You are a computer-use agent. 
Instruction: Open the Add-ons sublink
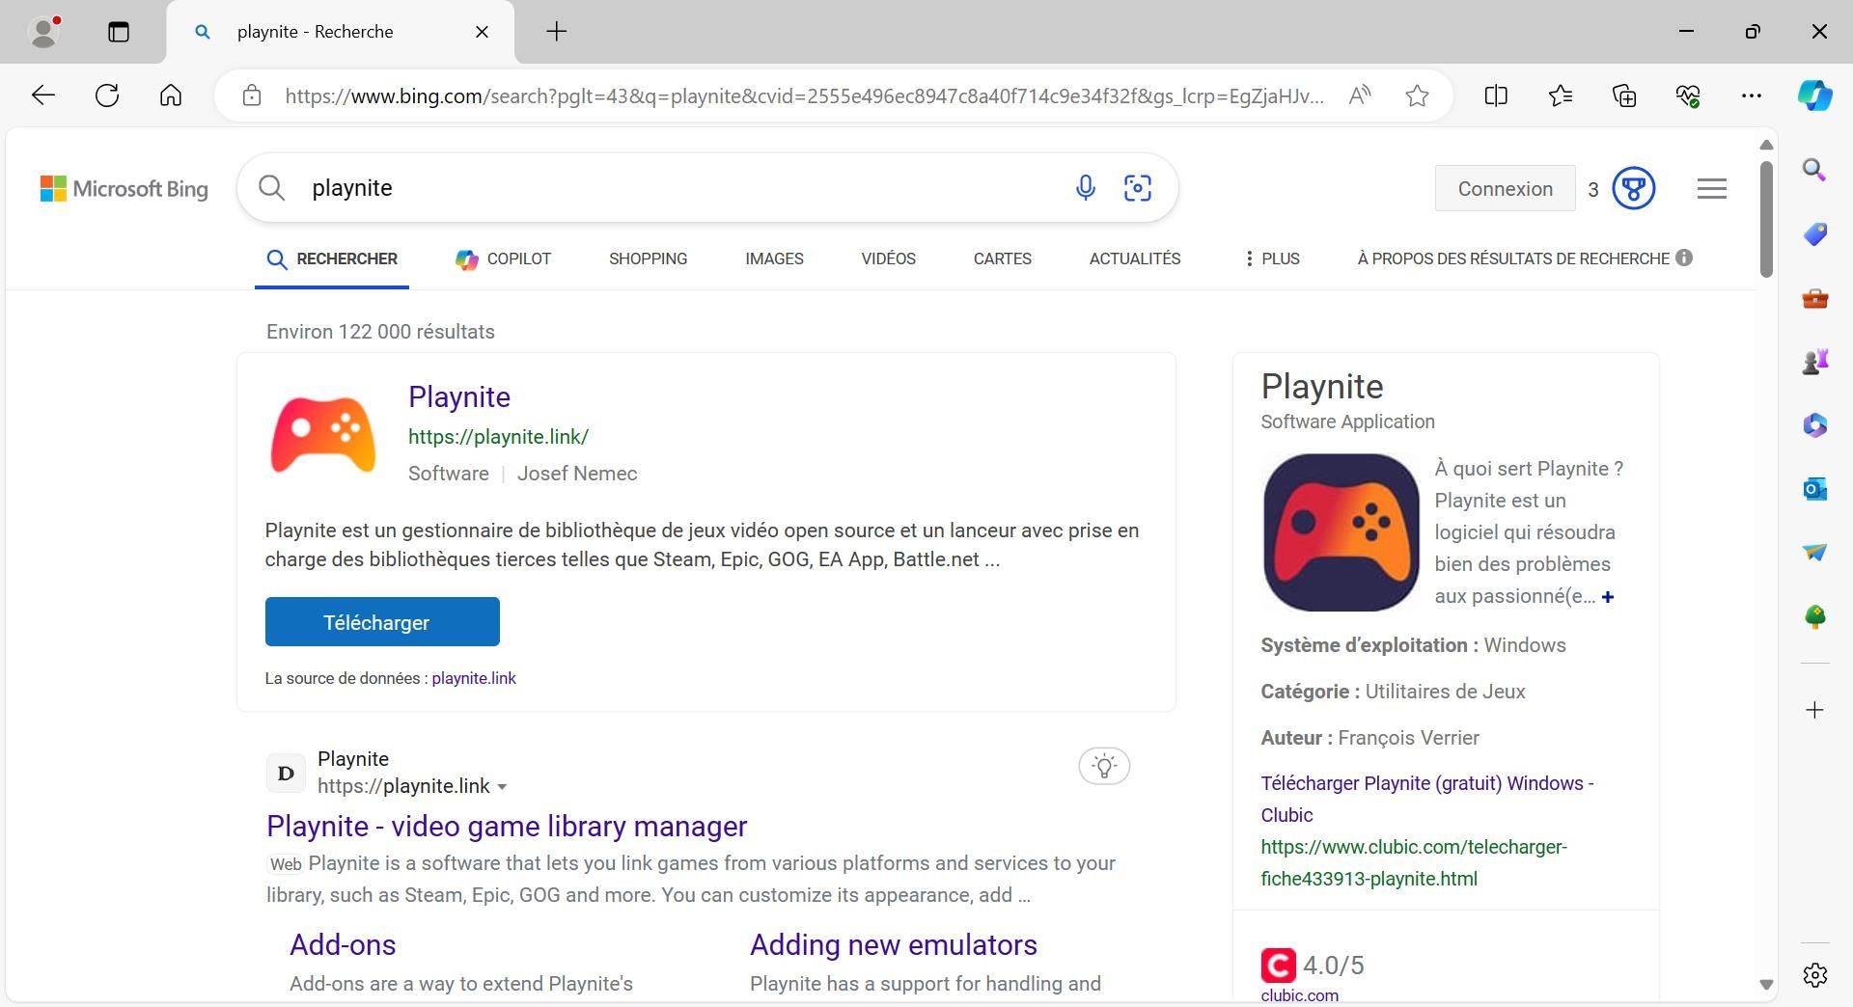343,945
